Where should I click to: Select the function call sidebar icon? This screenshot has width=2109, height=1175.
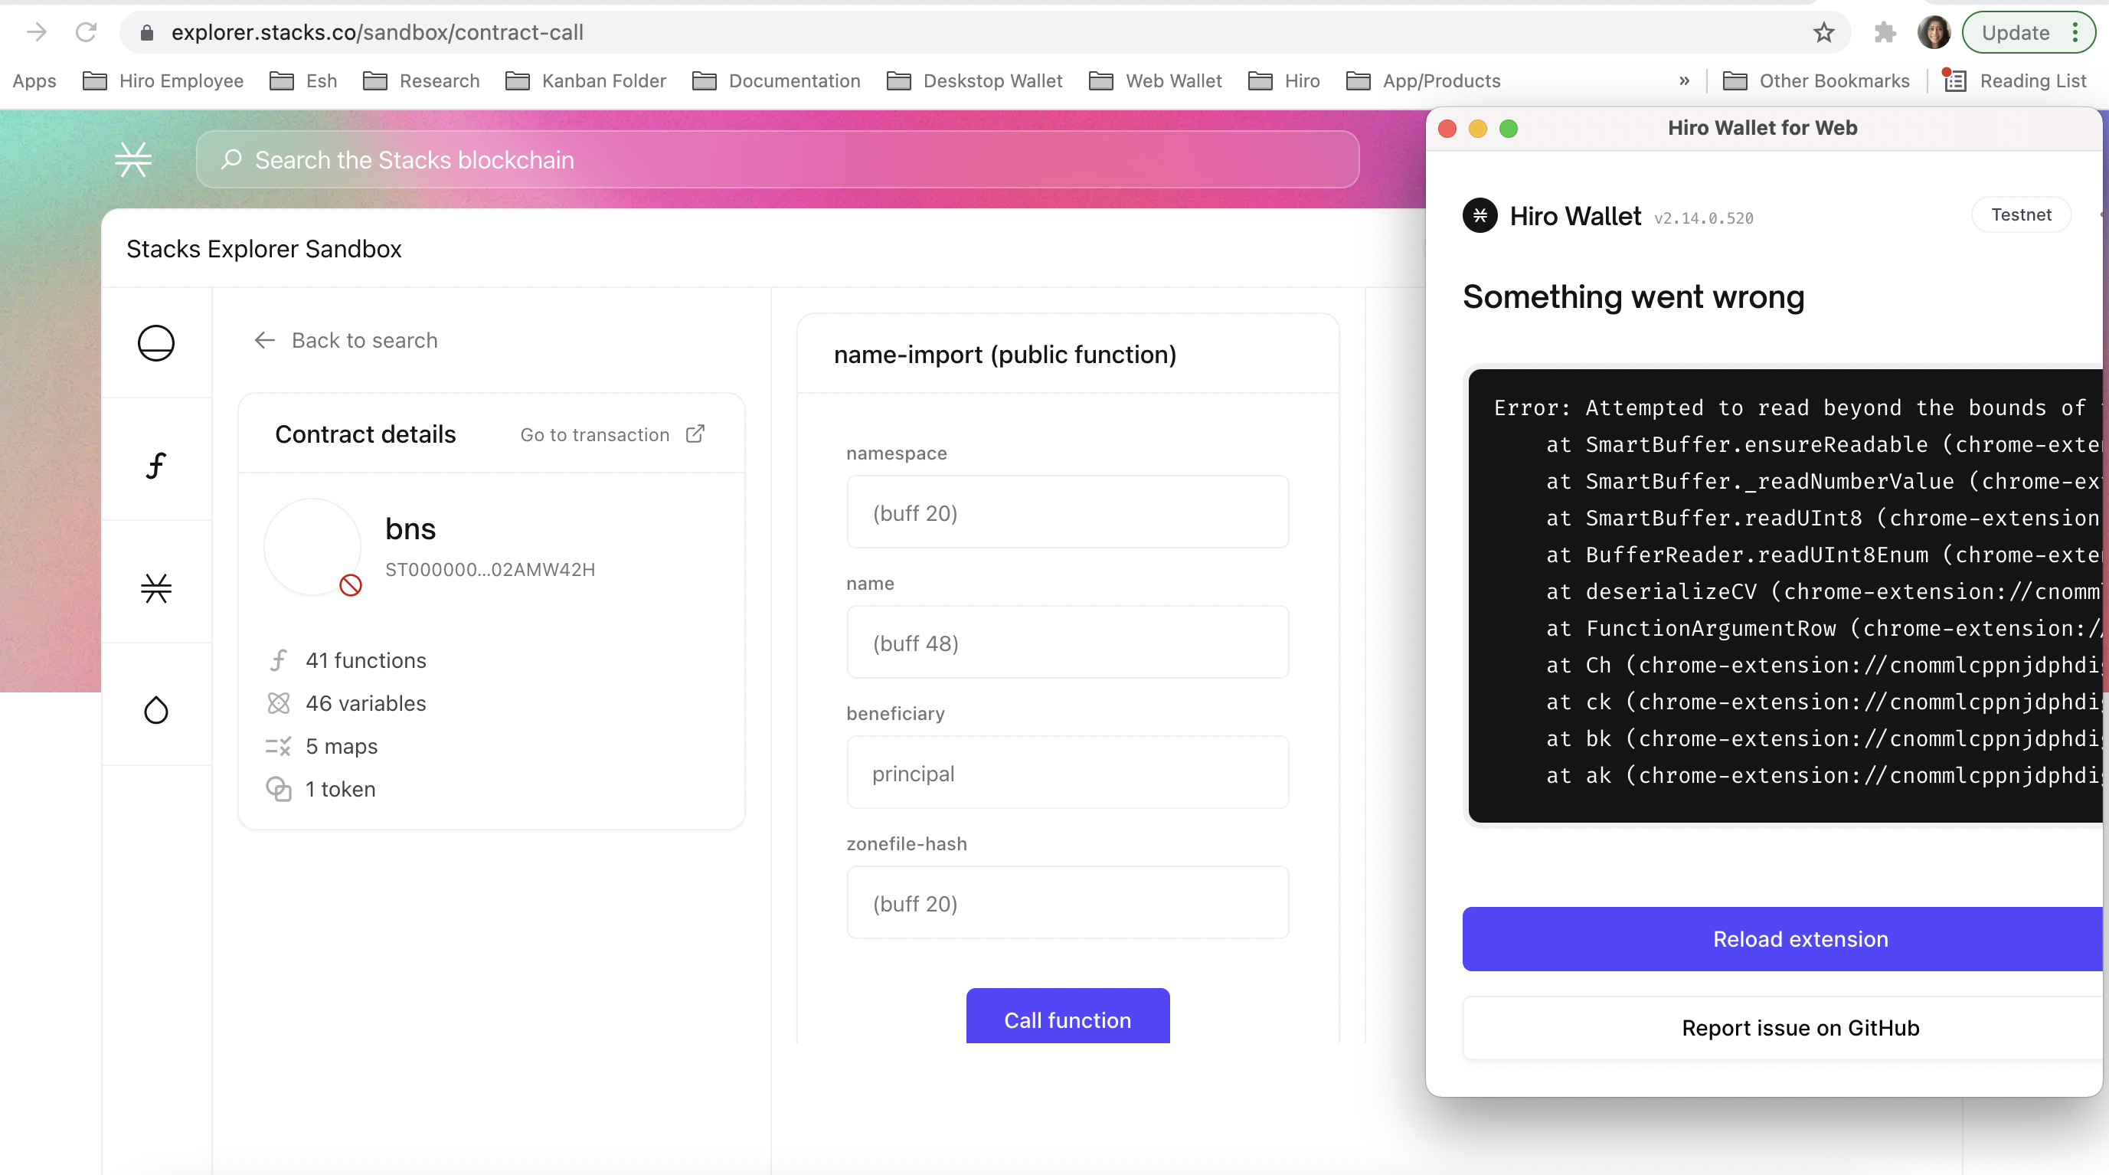pos(155,465)
